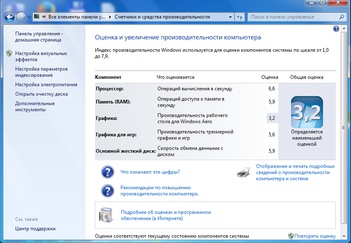Click the blue help icon at top right
Image resolution: width=351 pixels, height=243 pixels.
[336, 29]
